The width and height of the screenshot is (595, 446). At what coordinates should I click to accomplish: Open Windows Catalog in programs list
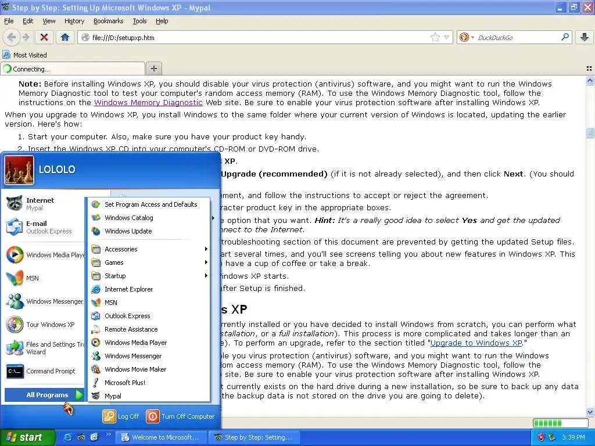(149, 218)
